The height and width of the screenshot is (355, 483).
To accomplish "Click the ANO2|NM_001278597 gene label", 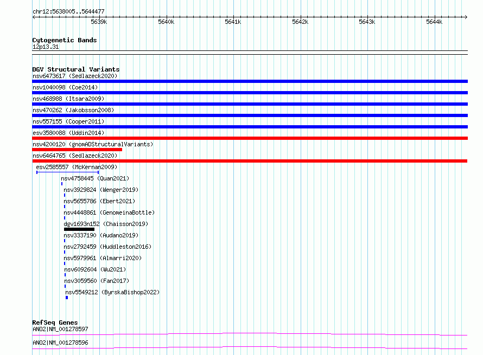I will point(60,329).
